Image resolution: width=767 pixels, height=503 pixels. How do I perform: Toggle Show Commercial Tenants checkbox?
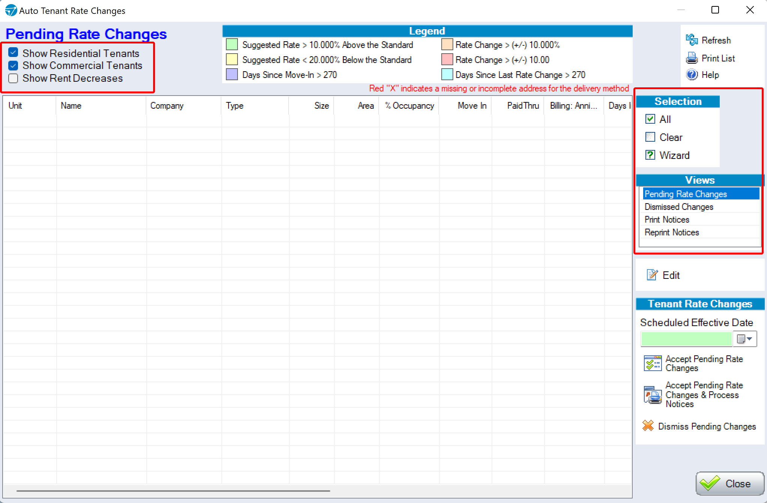pos(13,66)
